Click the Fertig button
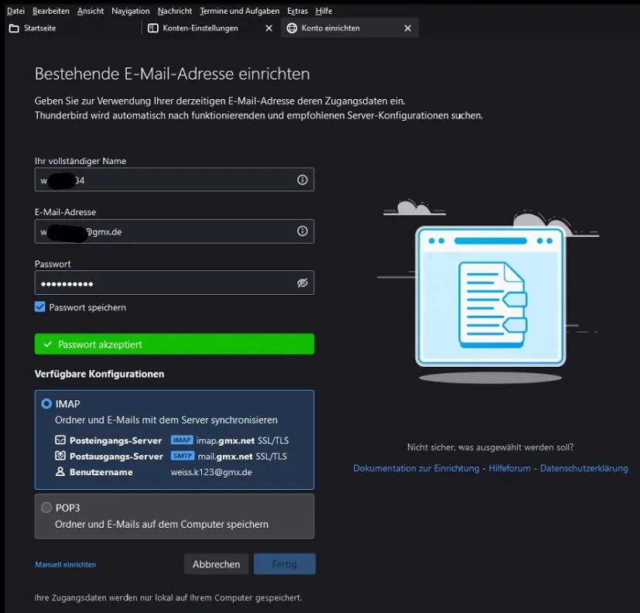This screenshot has height=613, width=640. point(285,564)
